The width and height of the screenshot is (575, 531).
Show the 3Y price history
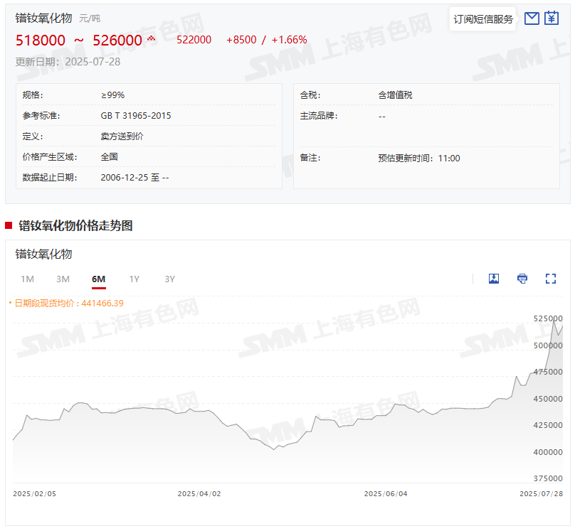(x=169, y=279)
